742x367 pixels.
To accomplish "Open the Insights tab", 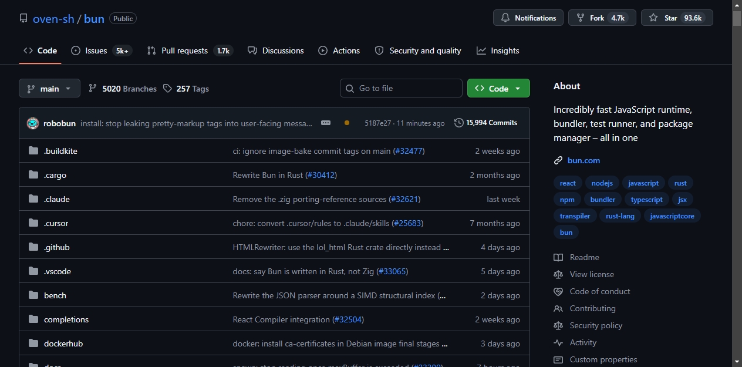I will point(498,50).
